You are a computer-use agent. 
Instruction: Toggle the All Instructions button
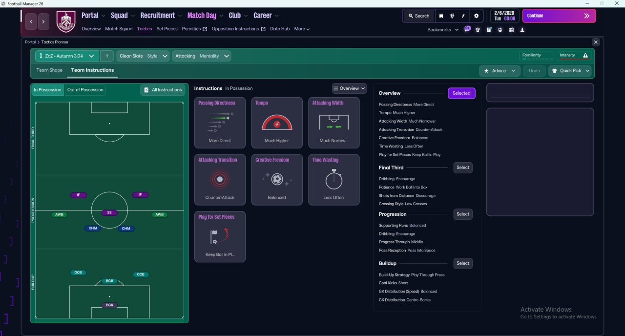(x=163, y=90)
